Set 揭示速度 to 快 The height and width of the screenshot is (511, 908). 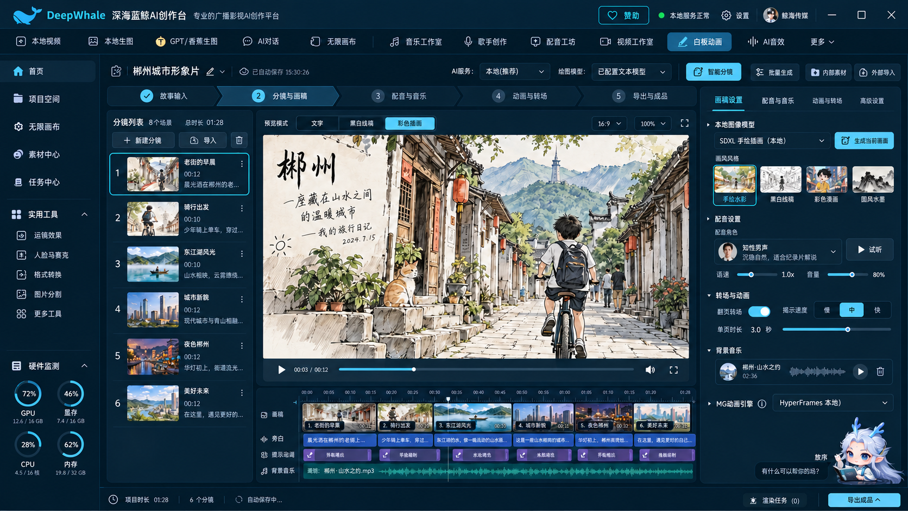(x=877, y=310)
